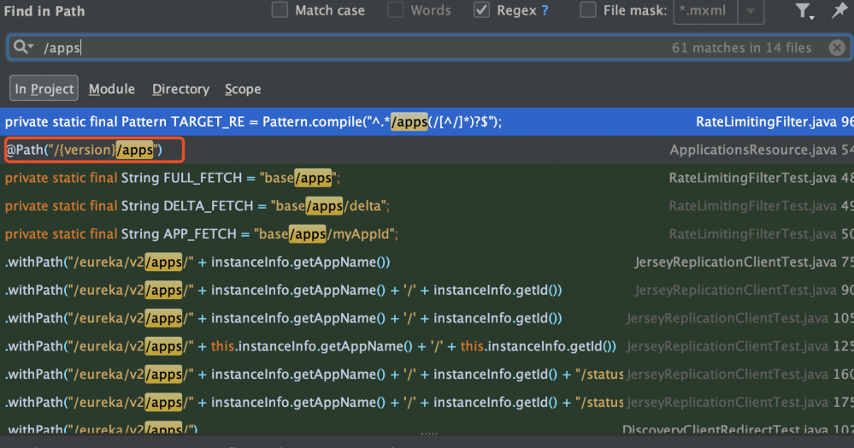
Task: Select the In Project scope tab
Action: tap(44, 89)
